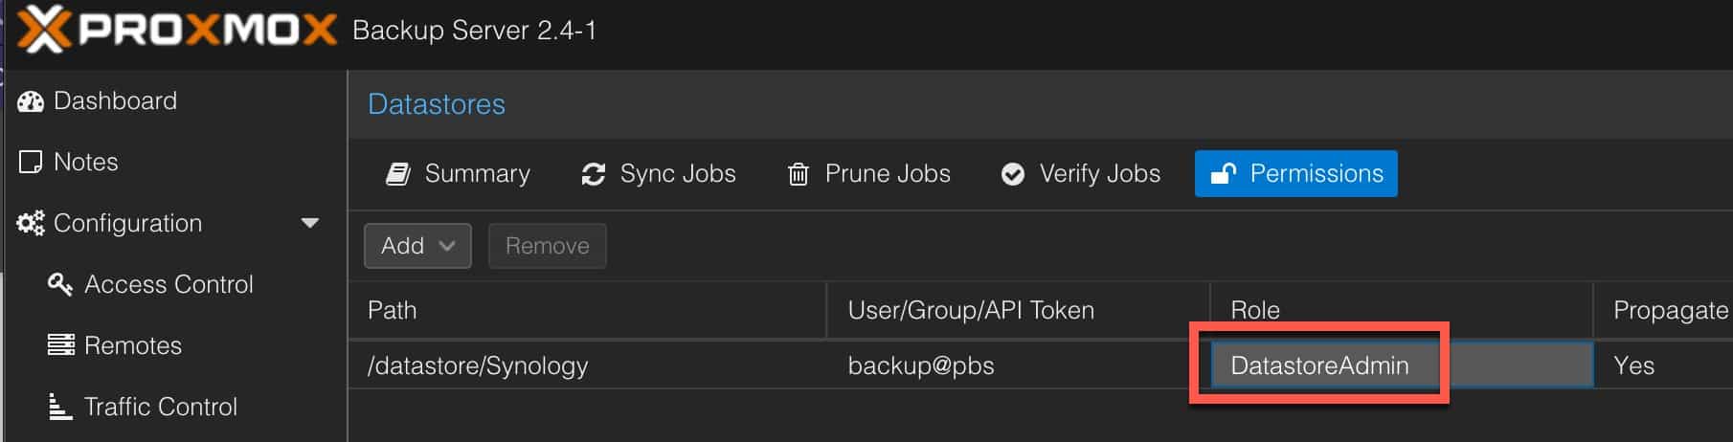Click the Access Control key icon
Viewport: 1733px width, 442px height.
[60, 284]
